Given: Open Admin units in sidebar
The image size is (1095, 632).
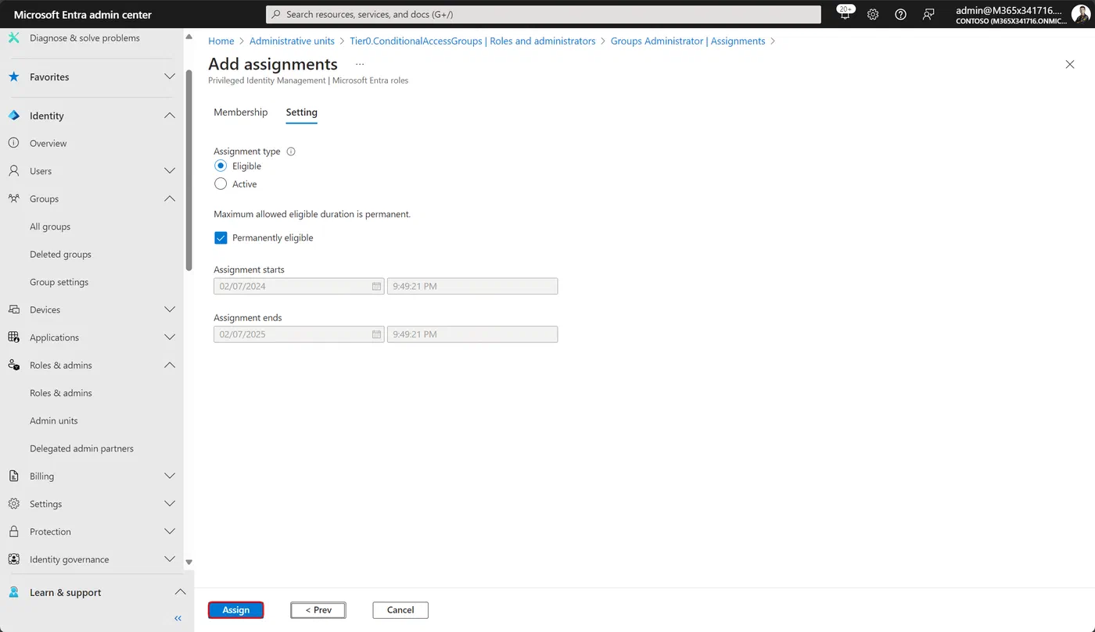Looking at the screenshot, I should 54,420.
